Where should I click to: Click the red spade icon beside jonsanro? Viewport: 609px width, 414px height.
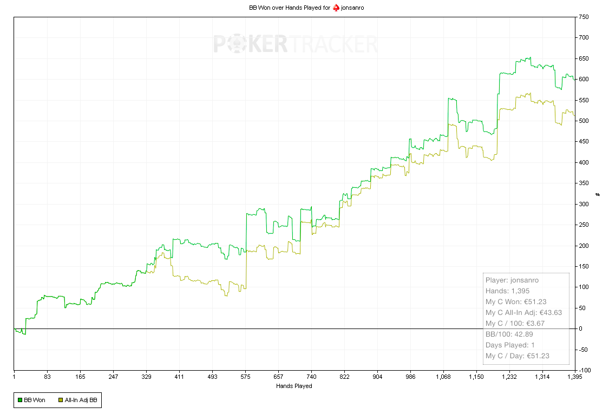(x=336, y=8)
